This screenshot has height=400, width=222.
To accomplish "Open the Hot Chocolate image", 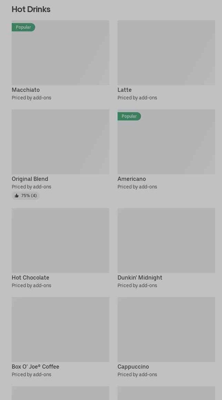I will click(x=60, y=240).
